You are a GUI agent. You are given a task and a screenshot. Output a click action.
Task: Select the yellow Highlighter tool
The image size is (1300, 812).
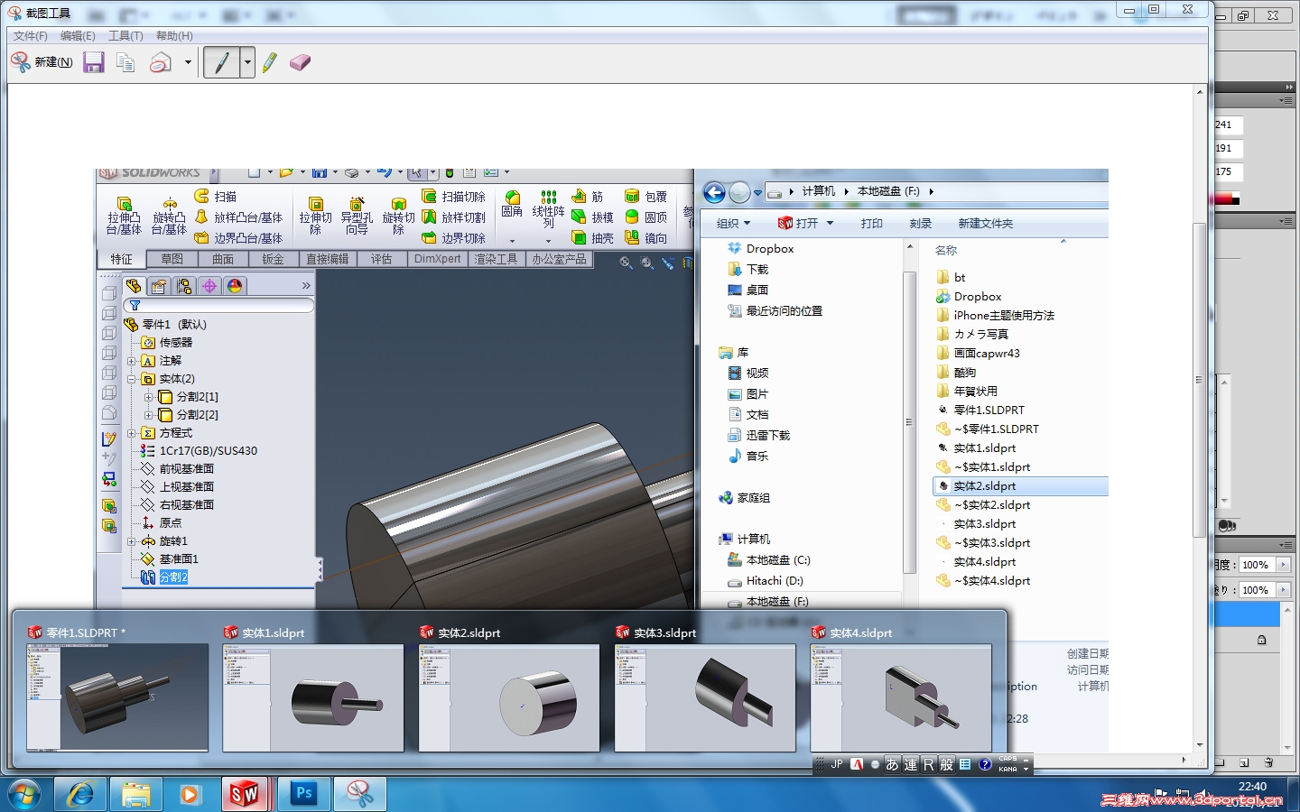pyautogui.click(x=270, y=62)
